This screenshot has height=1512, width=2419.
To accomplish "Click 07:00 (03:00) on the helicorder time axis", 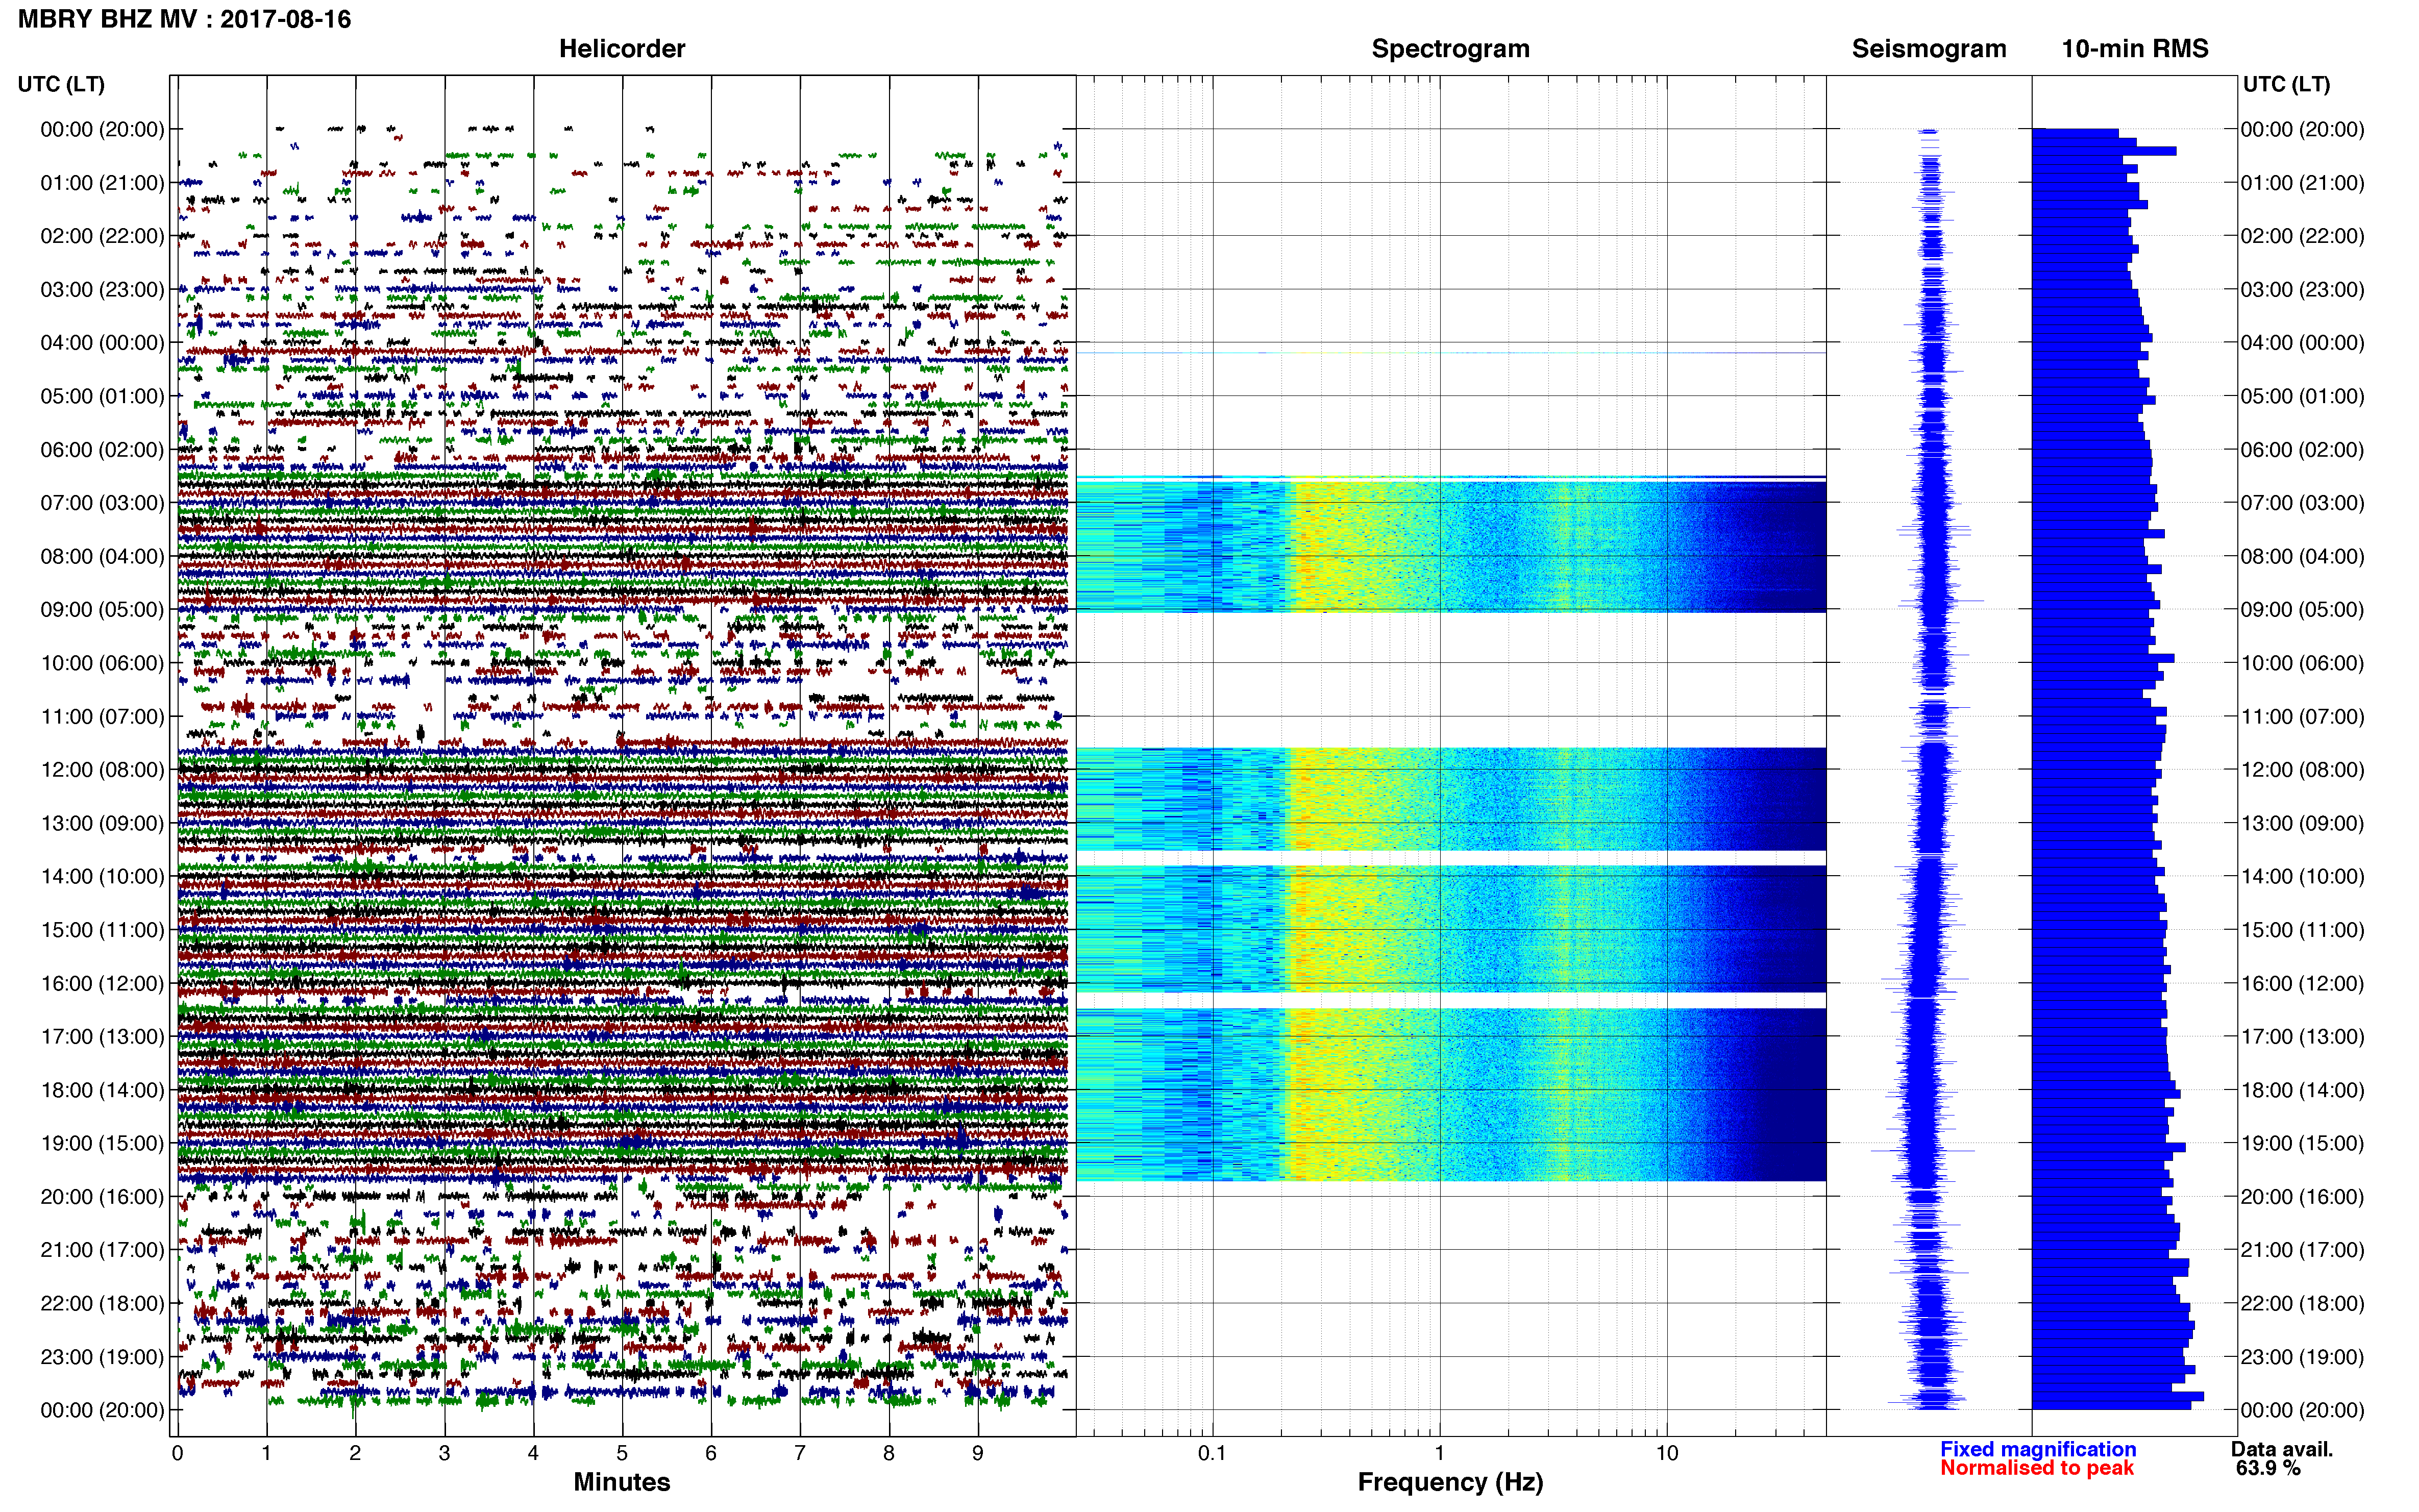I will click(x=102, y=503).
